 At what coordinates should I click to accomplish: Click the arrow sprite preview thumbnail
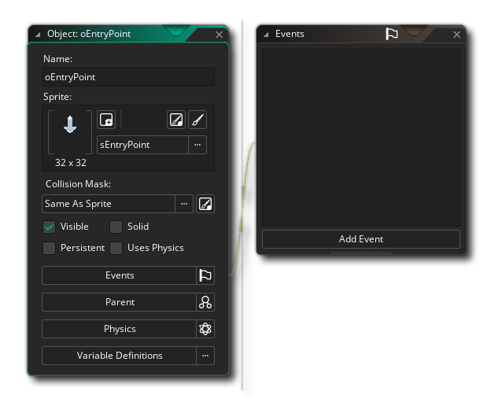[x=70, y=131]
